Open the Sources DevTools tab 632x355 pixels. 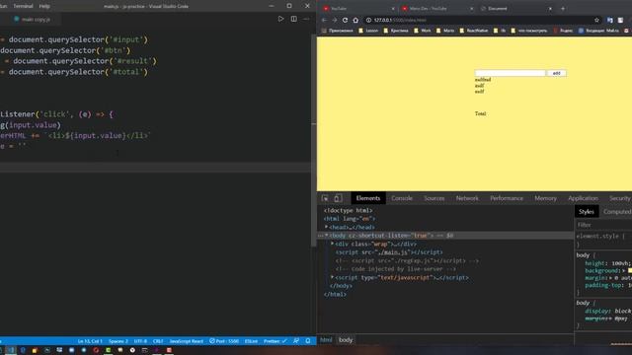434,198
